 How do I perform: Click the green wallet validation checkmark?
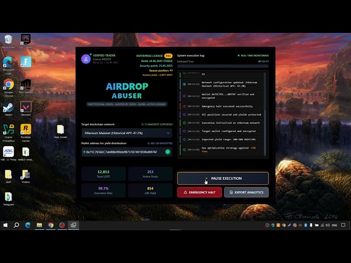click(x=167, y=152)
